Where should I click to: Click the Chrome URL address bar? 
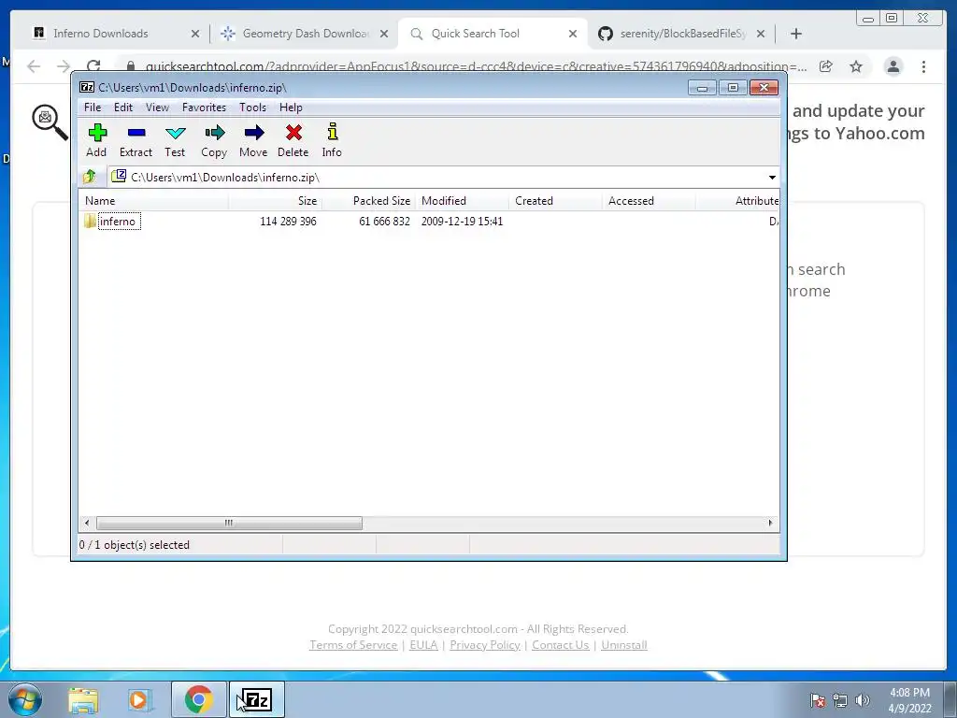click(x=476, y=66)
